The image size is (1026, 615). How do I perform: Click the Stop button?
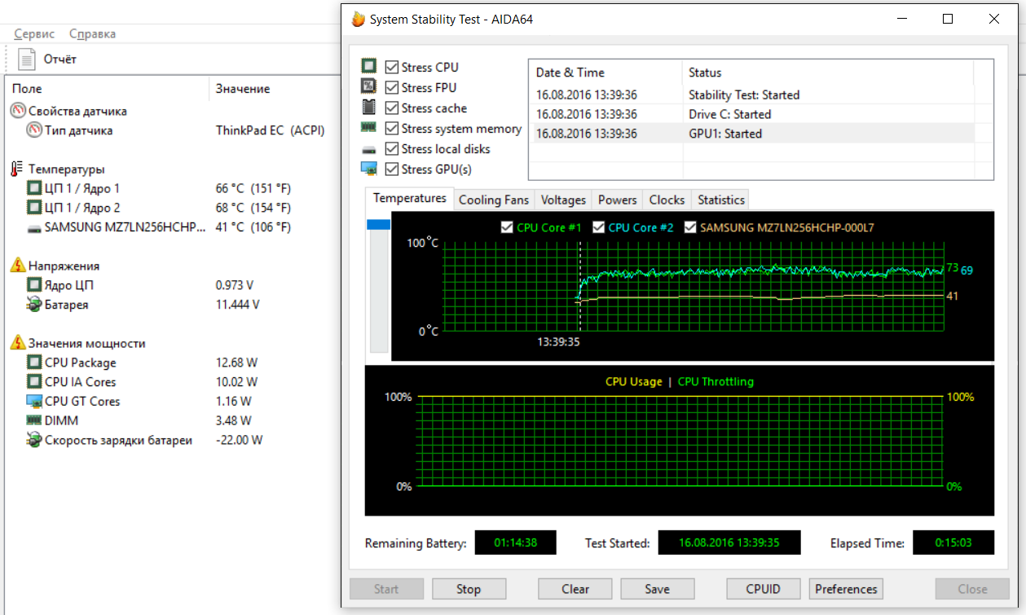[x=469, y=589]
